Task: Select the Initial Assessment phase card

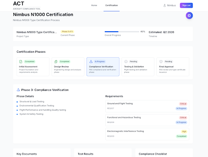Action: pos(33,67)
